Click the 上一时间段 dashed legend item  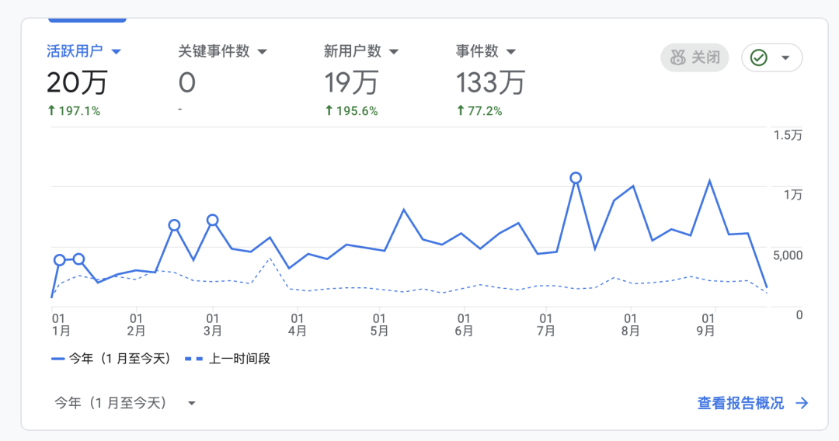point(228,359)
